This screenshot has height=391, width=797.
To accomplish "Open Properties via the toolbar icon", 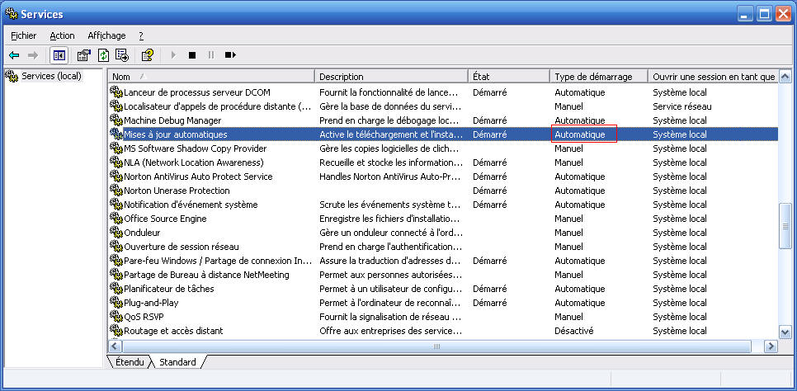I will pos(83,55).
